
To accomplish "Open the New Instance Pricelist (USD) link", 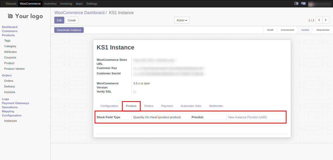I will [247, 117].
